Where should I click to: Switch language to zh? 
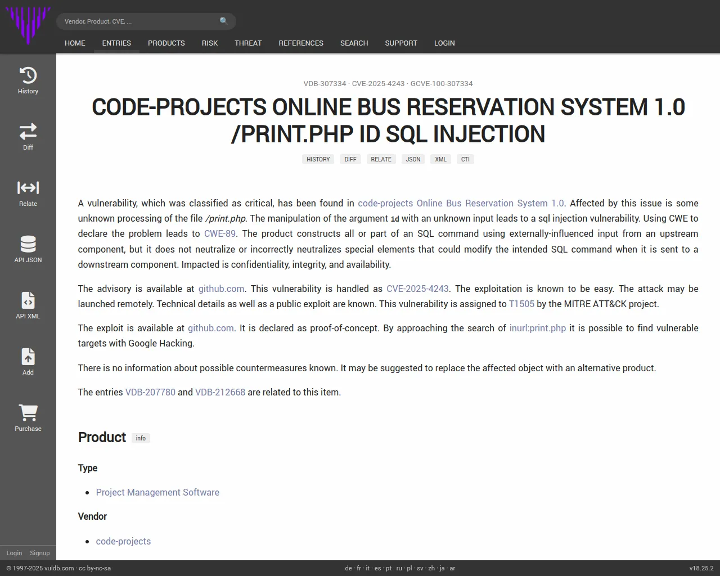431,568
